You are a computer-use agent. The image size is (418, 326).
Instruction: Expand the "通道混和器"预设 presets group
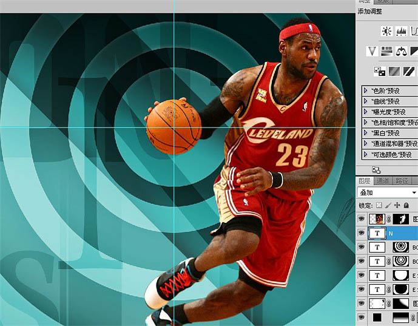coord(365,143)
